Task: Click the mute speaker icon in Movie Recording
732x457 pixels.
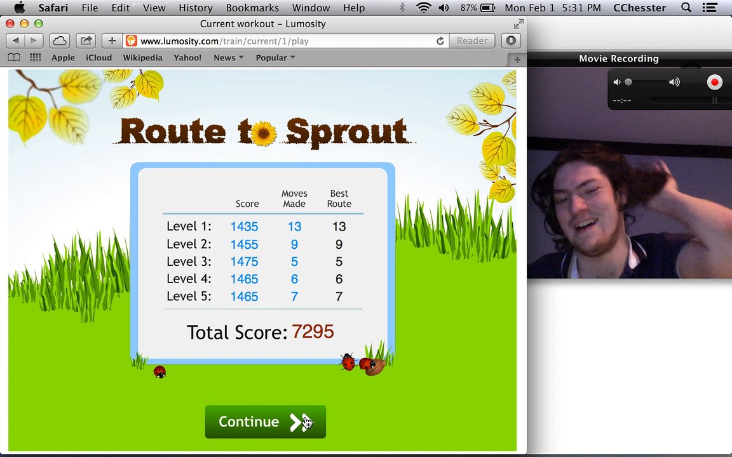Action: (617, 82)
